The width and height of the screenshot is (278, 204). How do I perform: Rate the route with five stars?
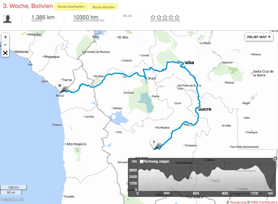point(177,17)
